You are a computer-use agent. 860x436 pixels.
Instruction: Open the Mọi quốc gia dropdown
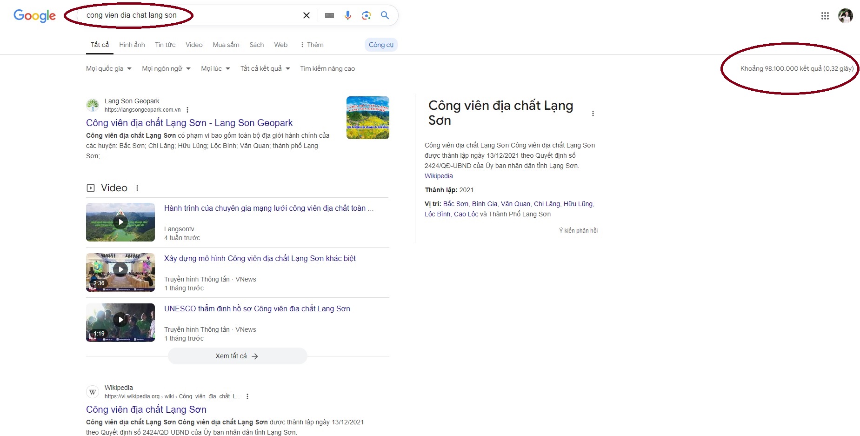109,68
